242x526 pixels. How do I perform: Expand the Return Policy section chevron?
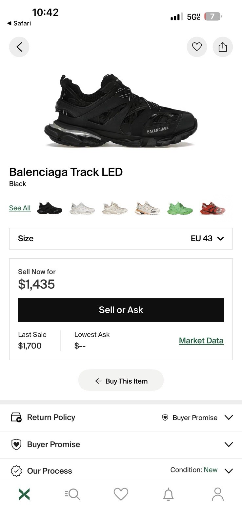229,417
